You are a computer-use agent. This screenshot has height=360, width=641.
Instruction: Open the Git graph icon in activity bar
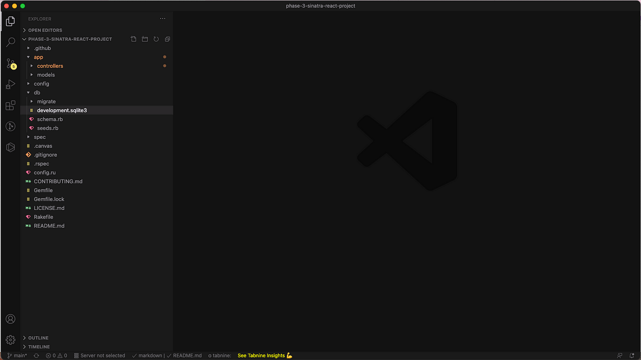point(10,126)
